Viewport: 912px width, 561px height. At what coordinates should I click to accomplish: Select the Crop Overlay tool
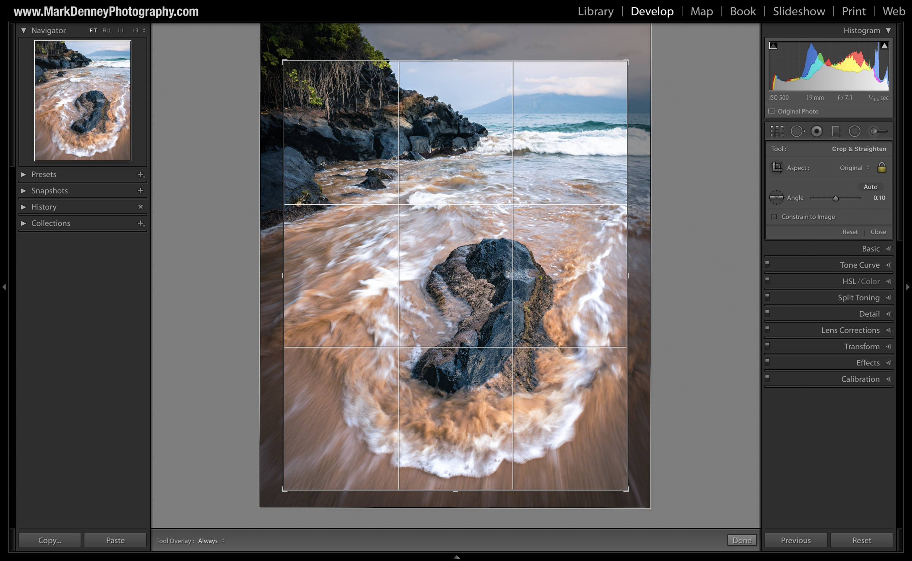(x=777, y=131)
